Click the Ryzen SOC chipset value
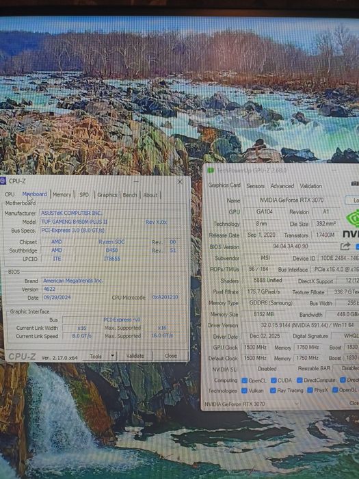Viewport: 359px width, 479px height. (x=111, y=242)
